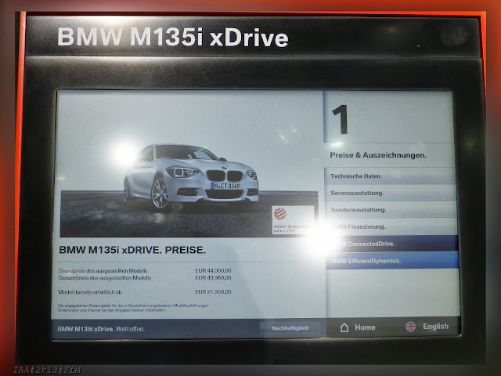This screenshot has width=501, height=376.
Task: Tap Gesamtpreis des ausgestellten Modells text
Action: pyautogui.click(x=104, y=278)
